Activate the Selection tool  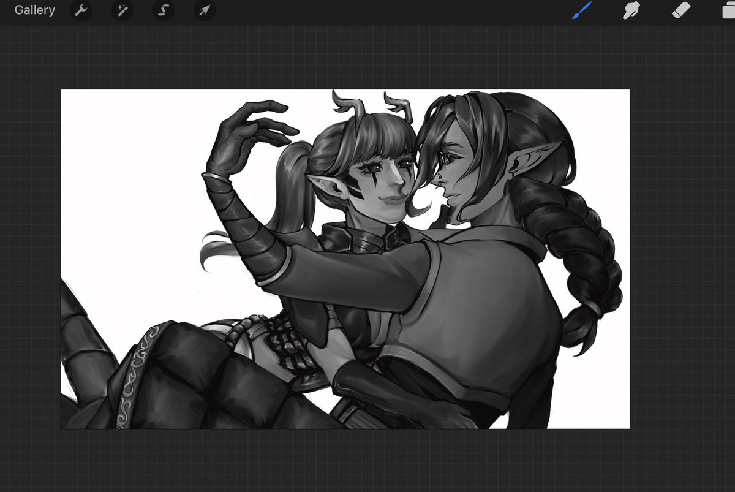(164, 10)
